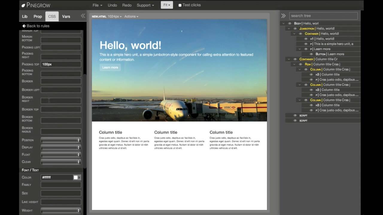
Task: Open the Clear dropdown
Action: (61, 162)
